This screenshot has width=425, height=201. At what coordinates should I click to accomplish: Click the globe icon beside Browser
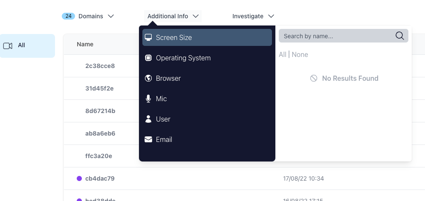(148, 78)
